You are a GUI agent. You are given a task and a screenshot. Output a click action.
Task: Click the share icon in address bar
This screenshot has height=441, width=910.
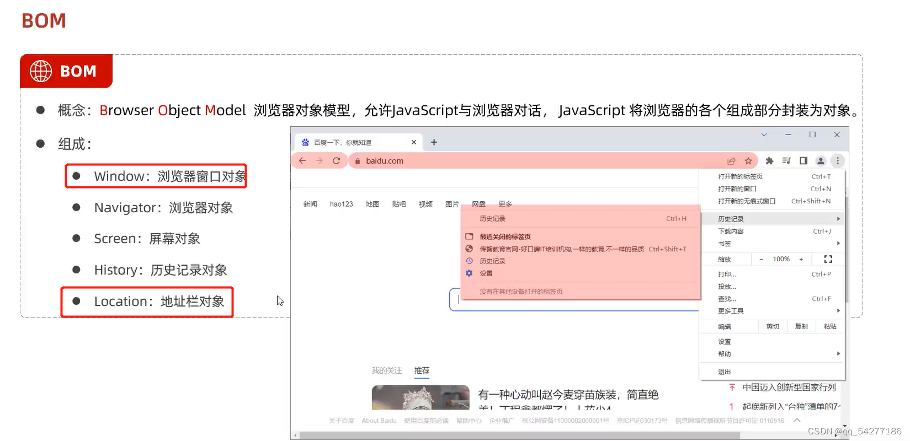point(731,161)
